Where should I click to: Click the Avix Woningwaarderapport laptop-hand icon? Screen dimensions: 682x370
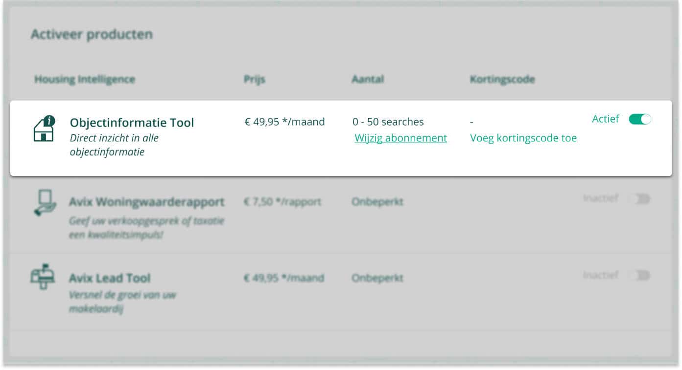(x=44, y=203)
